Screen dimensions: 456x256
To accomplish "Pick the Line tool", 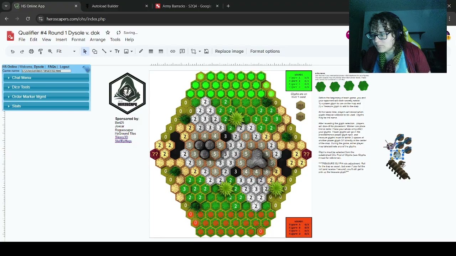I will coord(104,51).
